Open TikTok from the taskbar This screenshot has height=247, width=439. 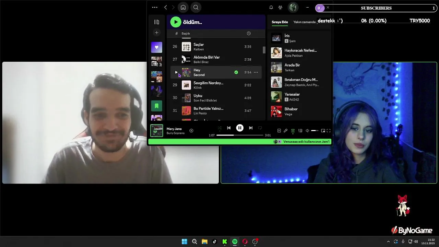click(215, 242)
